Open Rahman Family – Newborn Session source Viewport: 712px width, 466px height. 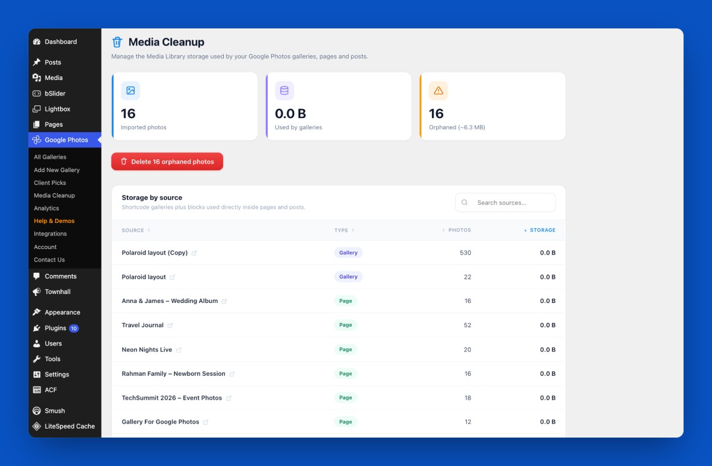point(173,374)
